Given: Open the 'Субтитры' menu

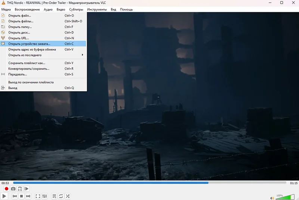Looking at the screenshot, I should (x=76, y=9).
